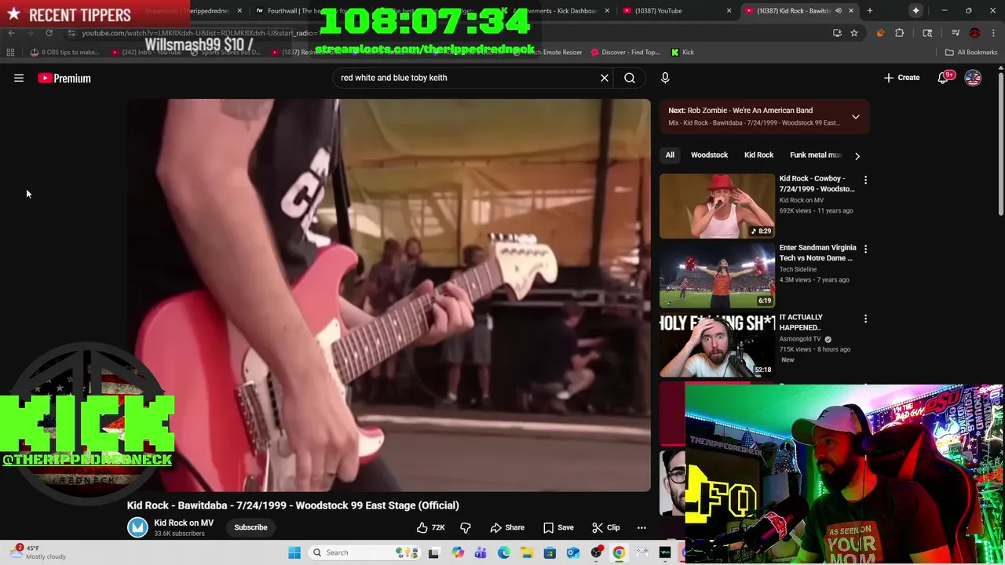Image resolution: width=1005 pixels, height=565 pixels.
Task: Open the 8 OBS tips bookmark
Action: (64, 52)
